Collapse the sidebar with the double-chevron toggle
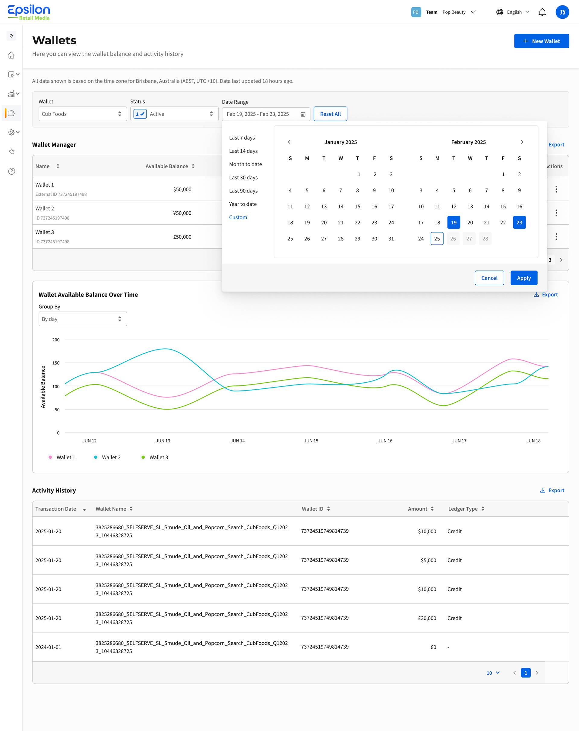The height and width of the screenshot is (731, 579). coord(11,36)
